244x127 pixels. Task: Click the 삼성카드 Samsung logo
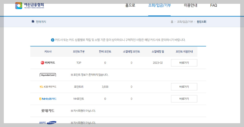(48, 122)
